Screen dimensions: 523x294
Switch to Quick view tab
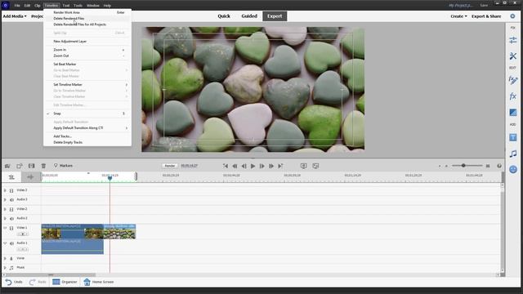pyautogui.click(x=224, y=16)
